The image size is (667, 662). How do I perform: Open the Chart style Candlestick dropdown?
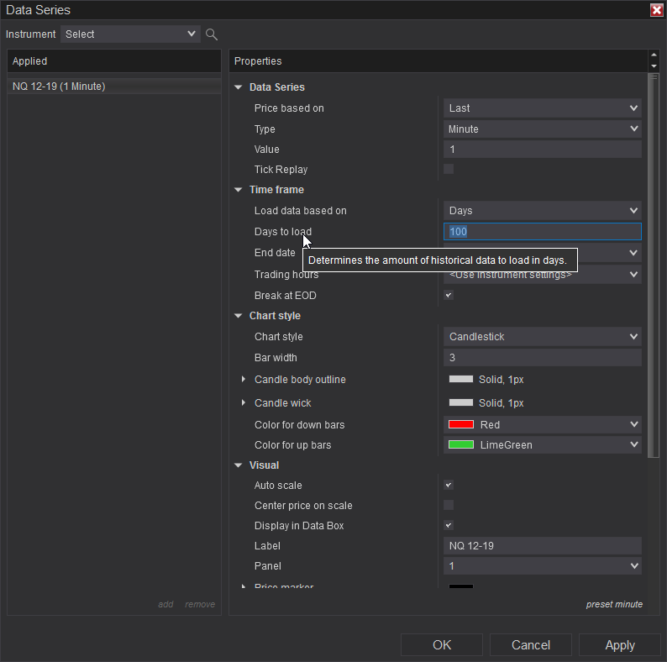pos(542,337)
